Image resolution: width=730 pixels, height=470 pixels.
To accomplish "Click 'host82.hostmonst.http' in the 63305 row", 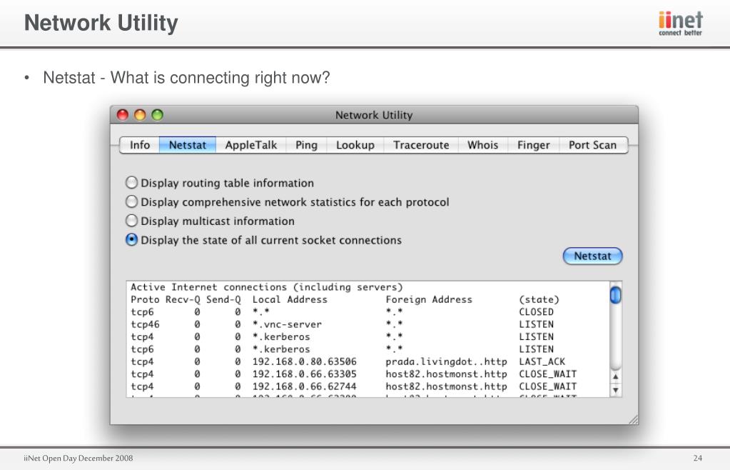I will [x=446, y=374].
